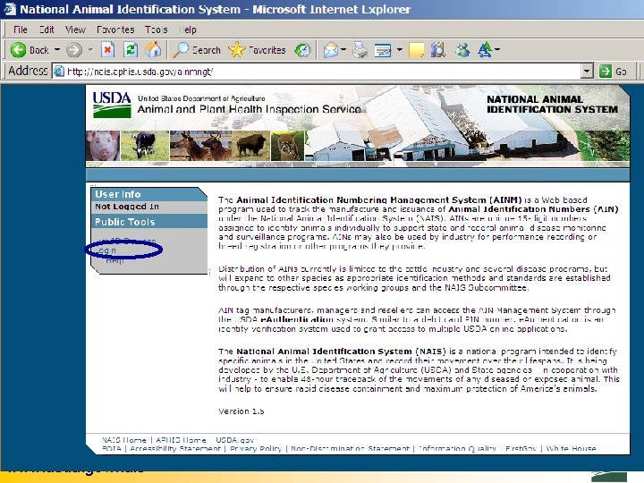Open the Accessibility Statement footer link
This screenshot has width=644, height=483.
pyautogui.click(x=175, y=448)
